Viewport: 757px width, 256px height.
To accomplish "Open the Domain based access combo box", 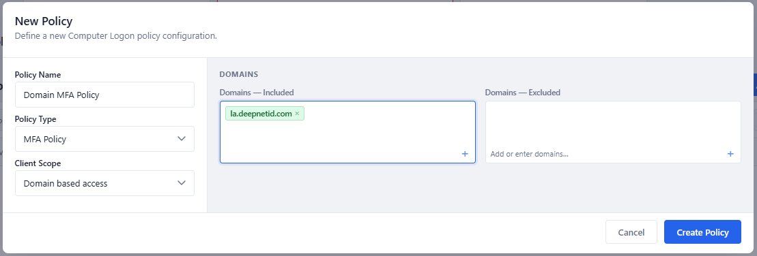I will pos(104,183).
